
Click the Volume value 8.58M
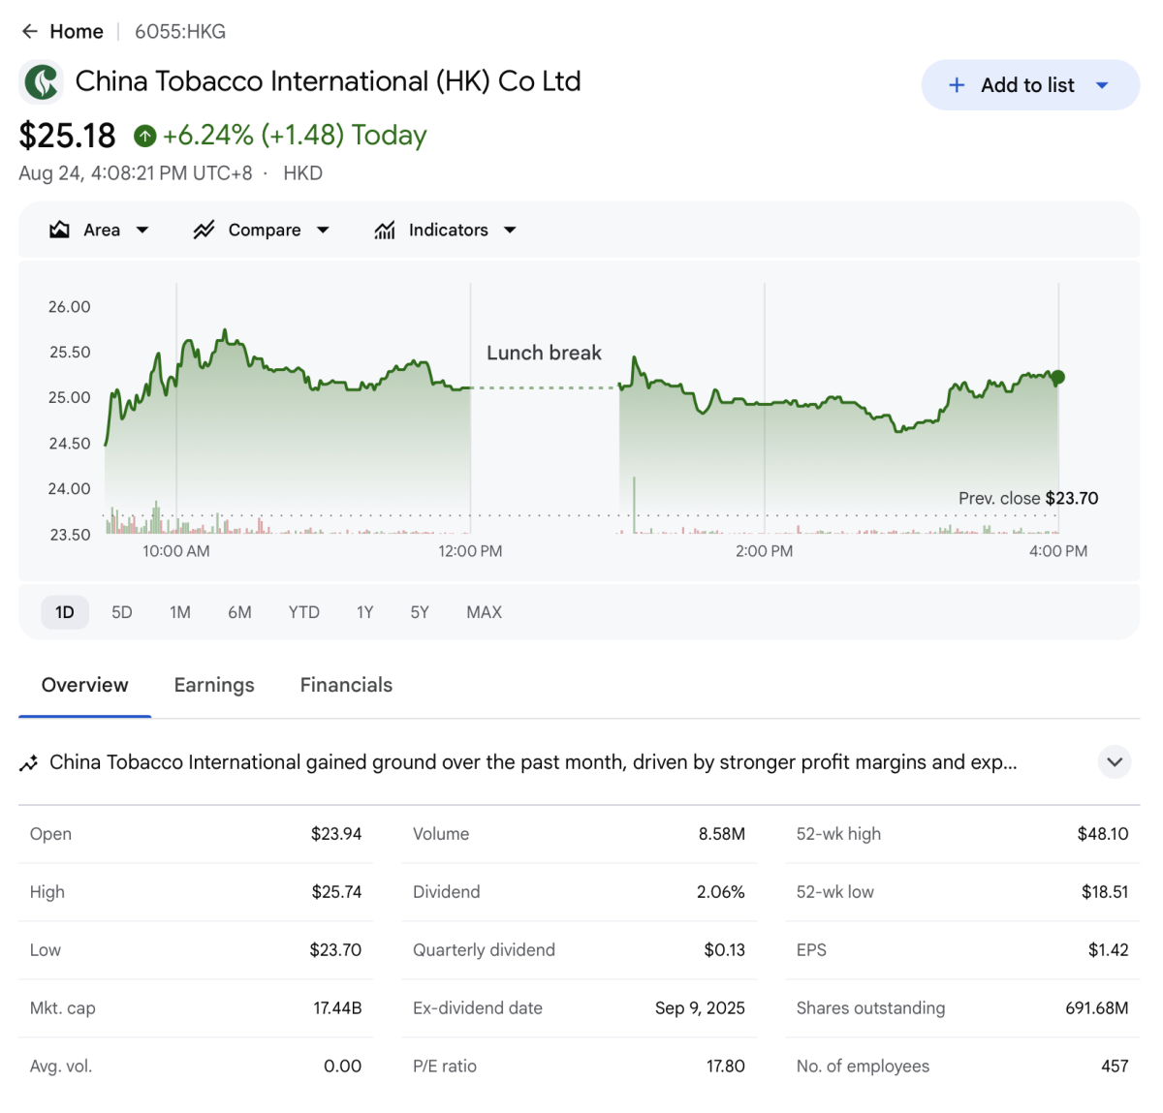pyautogui.click(x=722, y=834)
